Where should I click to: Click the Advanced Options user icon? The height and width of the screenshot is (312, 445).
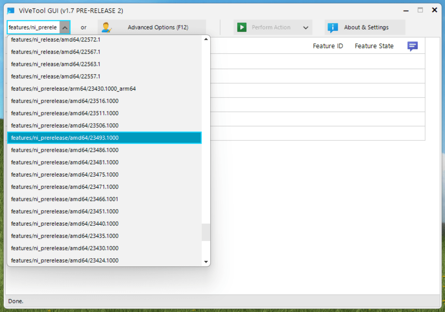[107, 28]
